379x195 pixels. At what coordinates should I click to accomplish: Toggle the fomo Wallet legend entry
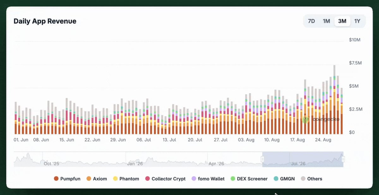(x=208, y=179)
